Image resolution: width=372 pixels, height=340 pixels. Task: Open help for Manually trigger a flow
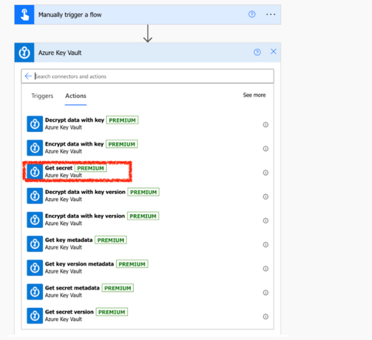(252, 14)
